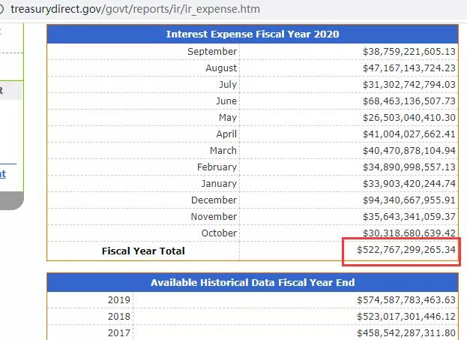The width and height of the screenshot is (467, 340).
Task: Click the Fiscal Year Total label
Action: click(x=143, y=251)
